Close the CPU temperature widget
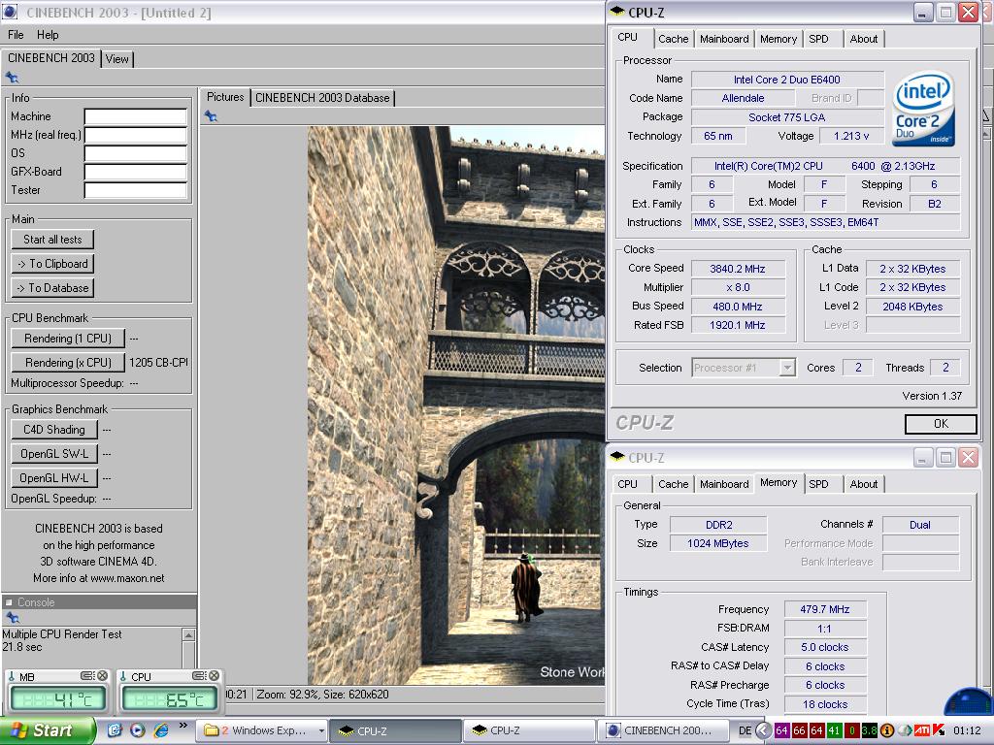Image resolution: width=994 pixels, height=745 pixels. (x=214, y=676)
